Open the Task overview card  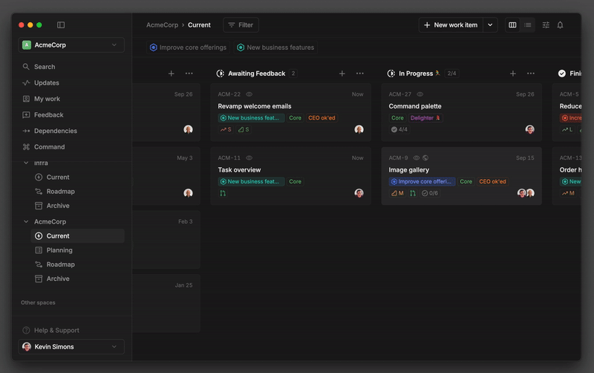click(290, 176)
